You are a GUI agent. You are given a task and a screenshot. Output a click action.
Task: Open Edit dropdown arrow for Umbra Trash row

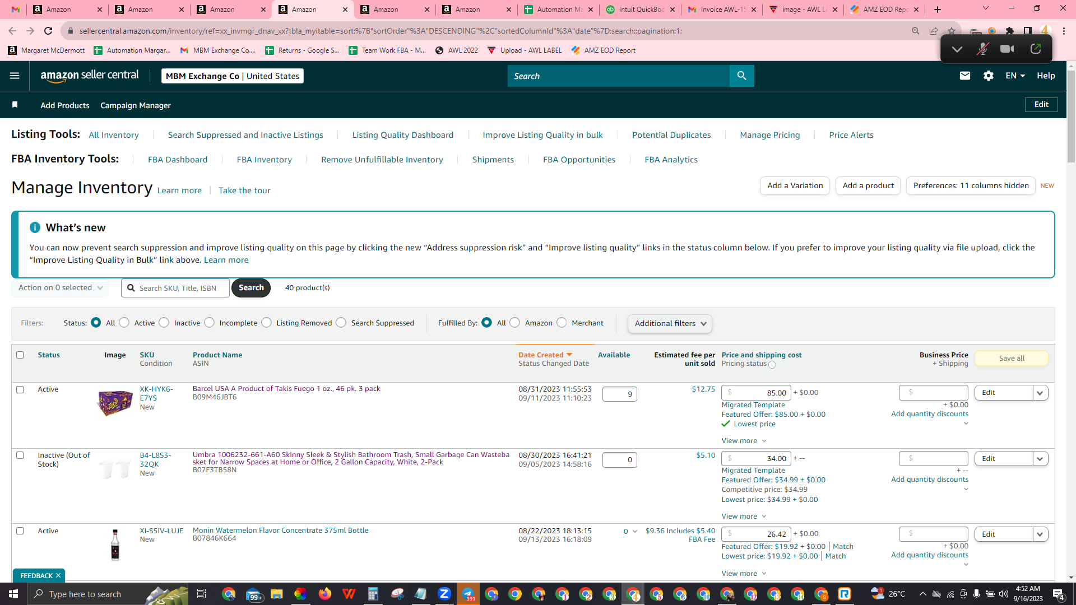(x=1040, y=459)
